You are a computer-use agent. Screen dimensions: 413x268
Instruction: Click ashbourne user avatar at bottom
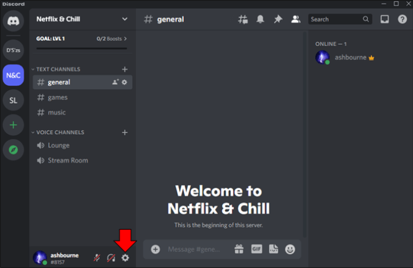click(40, 258)
